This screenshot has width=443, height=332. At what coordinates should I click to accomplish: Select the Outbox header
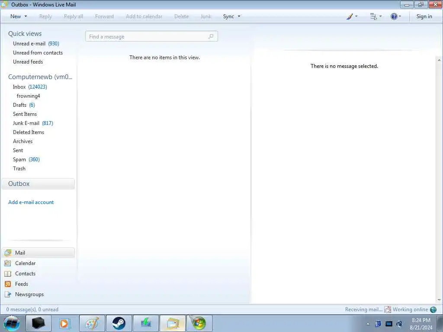click(x=38, y=183)
